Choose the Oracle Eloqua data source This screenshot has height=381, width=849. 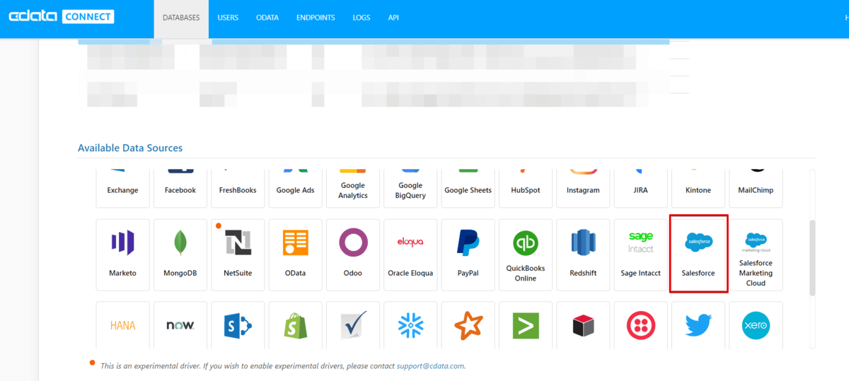click(410, 254)
